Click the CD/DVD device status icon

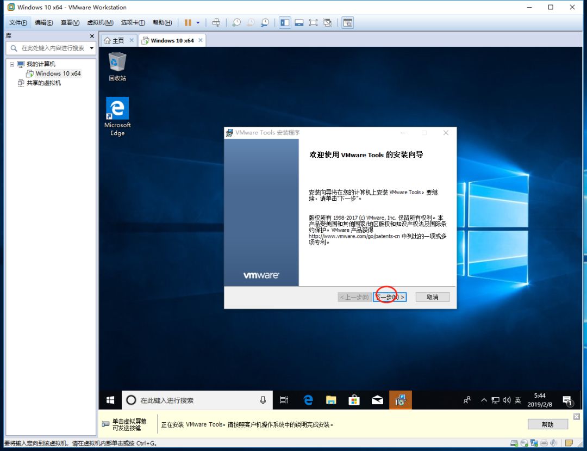tap(524, 443)
